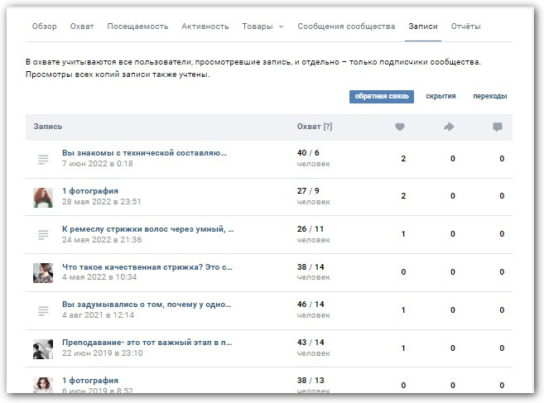
Task: Click the Охват help question mark
Action: point(328,127)
